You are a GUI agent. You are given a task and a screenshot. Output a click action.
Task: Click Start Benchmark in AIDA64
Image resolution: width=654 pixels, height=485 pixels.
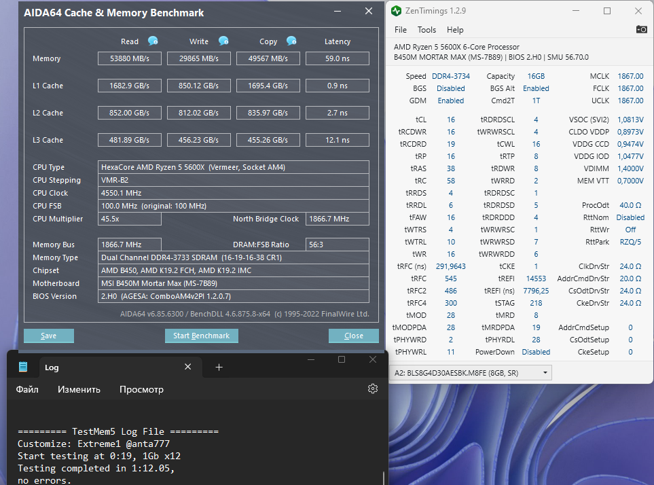pyautogui.click(x=202, y=336)
